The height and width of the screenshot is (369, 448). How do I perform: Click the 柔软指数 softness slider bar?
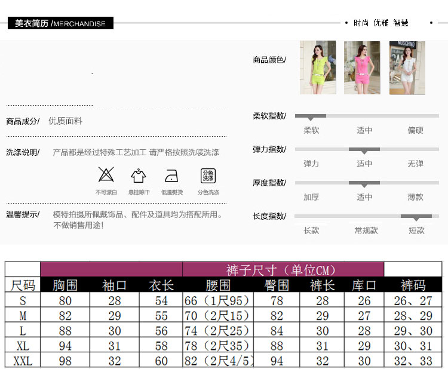[367, 116]
